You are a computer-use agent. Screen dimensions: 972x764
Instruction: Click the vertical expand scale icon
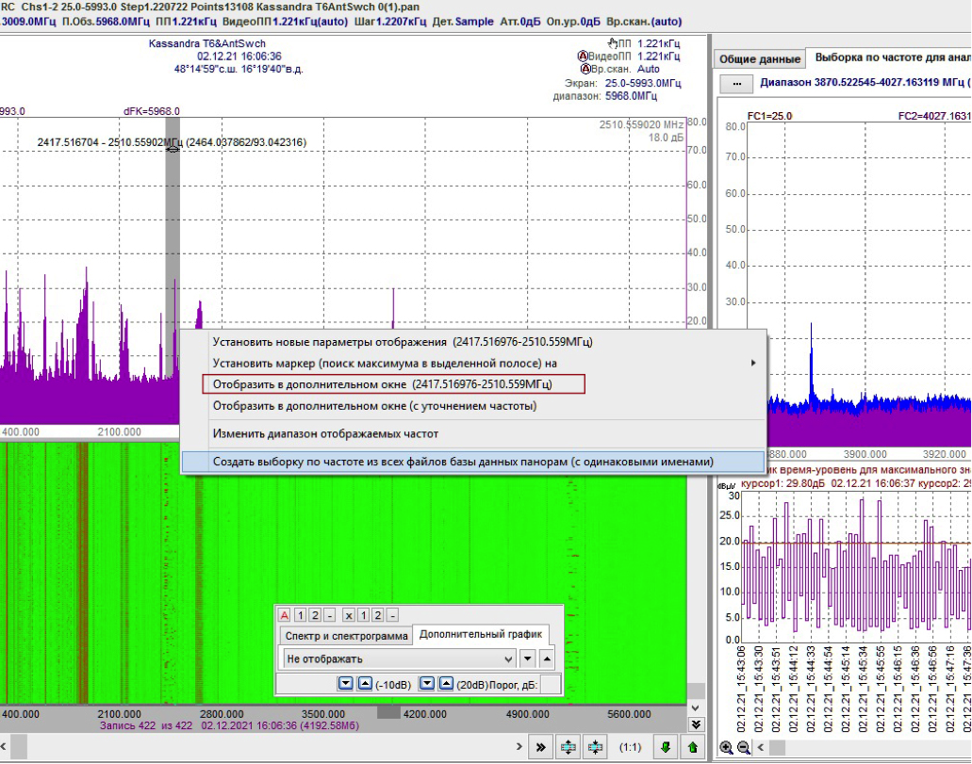tap(568, 748)
